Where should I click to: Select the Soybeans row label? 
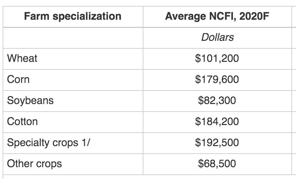pyautogui.click(x=30, y=100)
